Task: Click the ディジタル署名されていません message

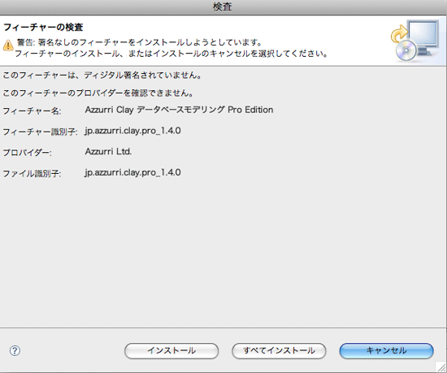Action: (x=102, y=76)
